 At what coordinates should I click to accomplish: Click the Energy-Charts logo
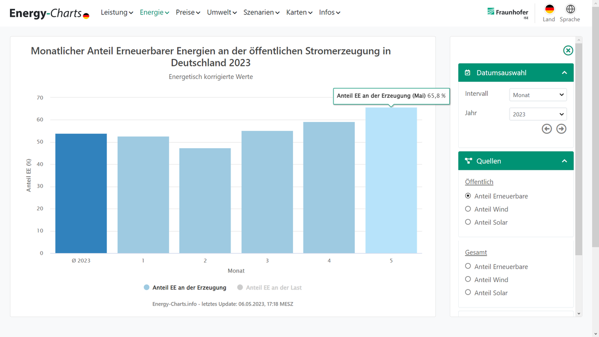49,13
